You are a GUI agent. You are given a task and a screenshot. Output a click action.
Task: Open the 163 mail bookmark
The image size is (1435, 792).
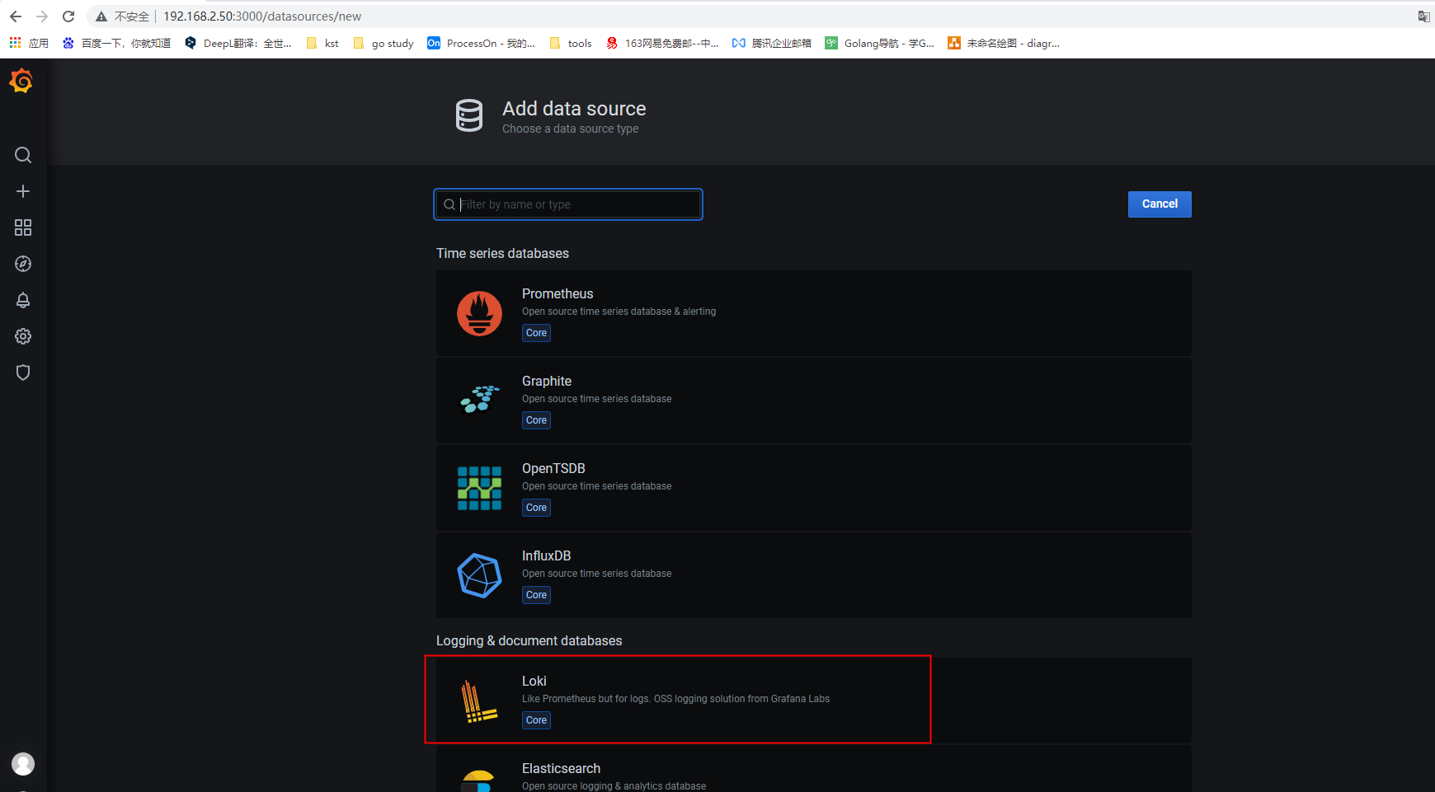(x=662, y=43)
